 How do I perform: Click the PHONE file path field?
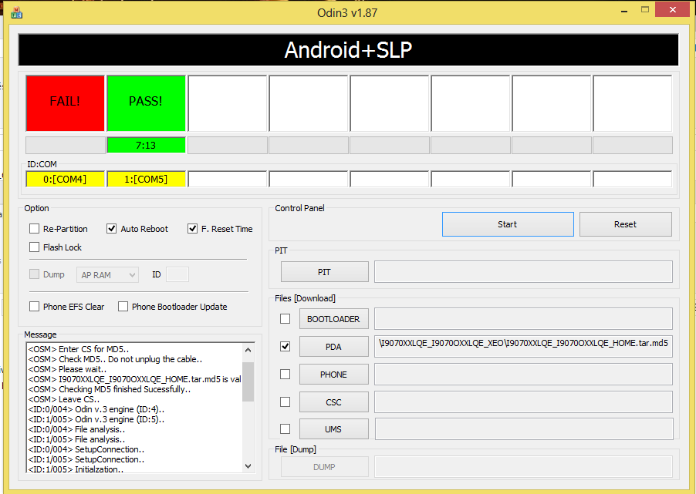523,375
